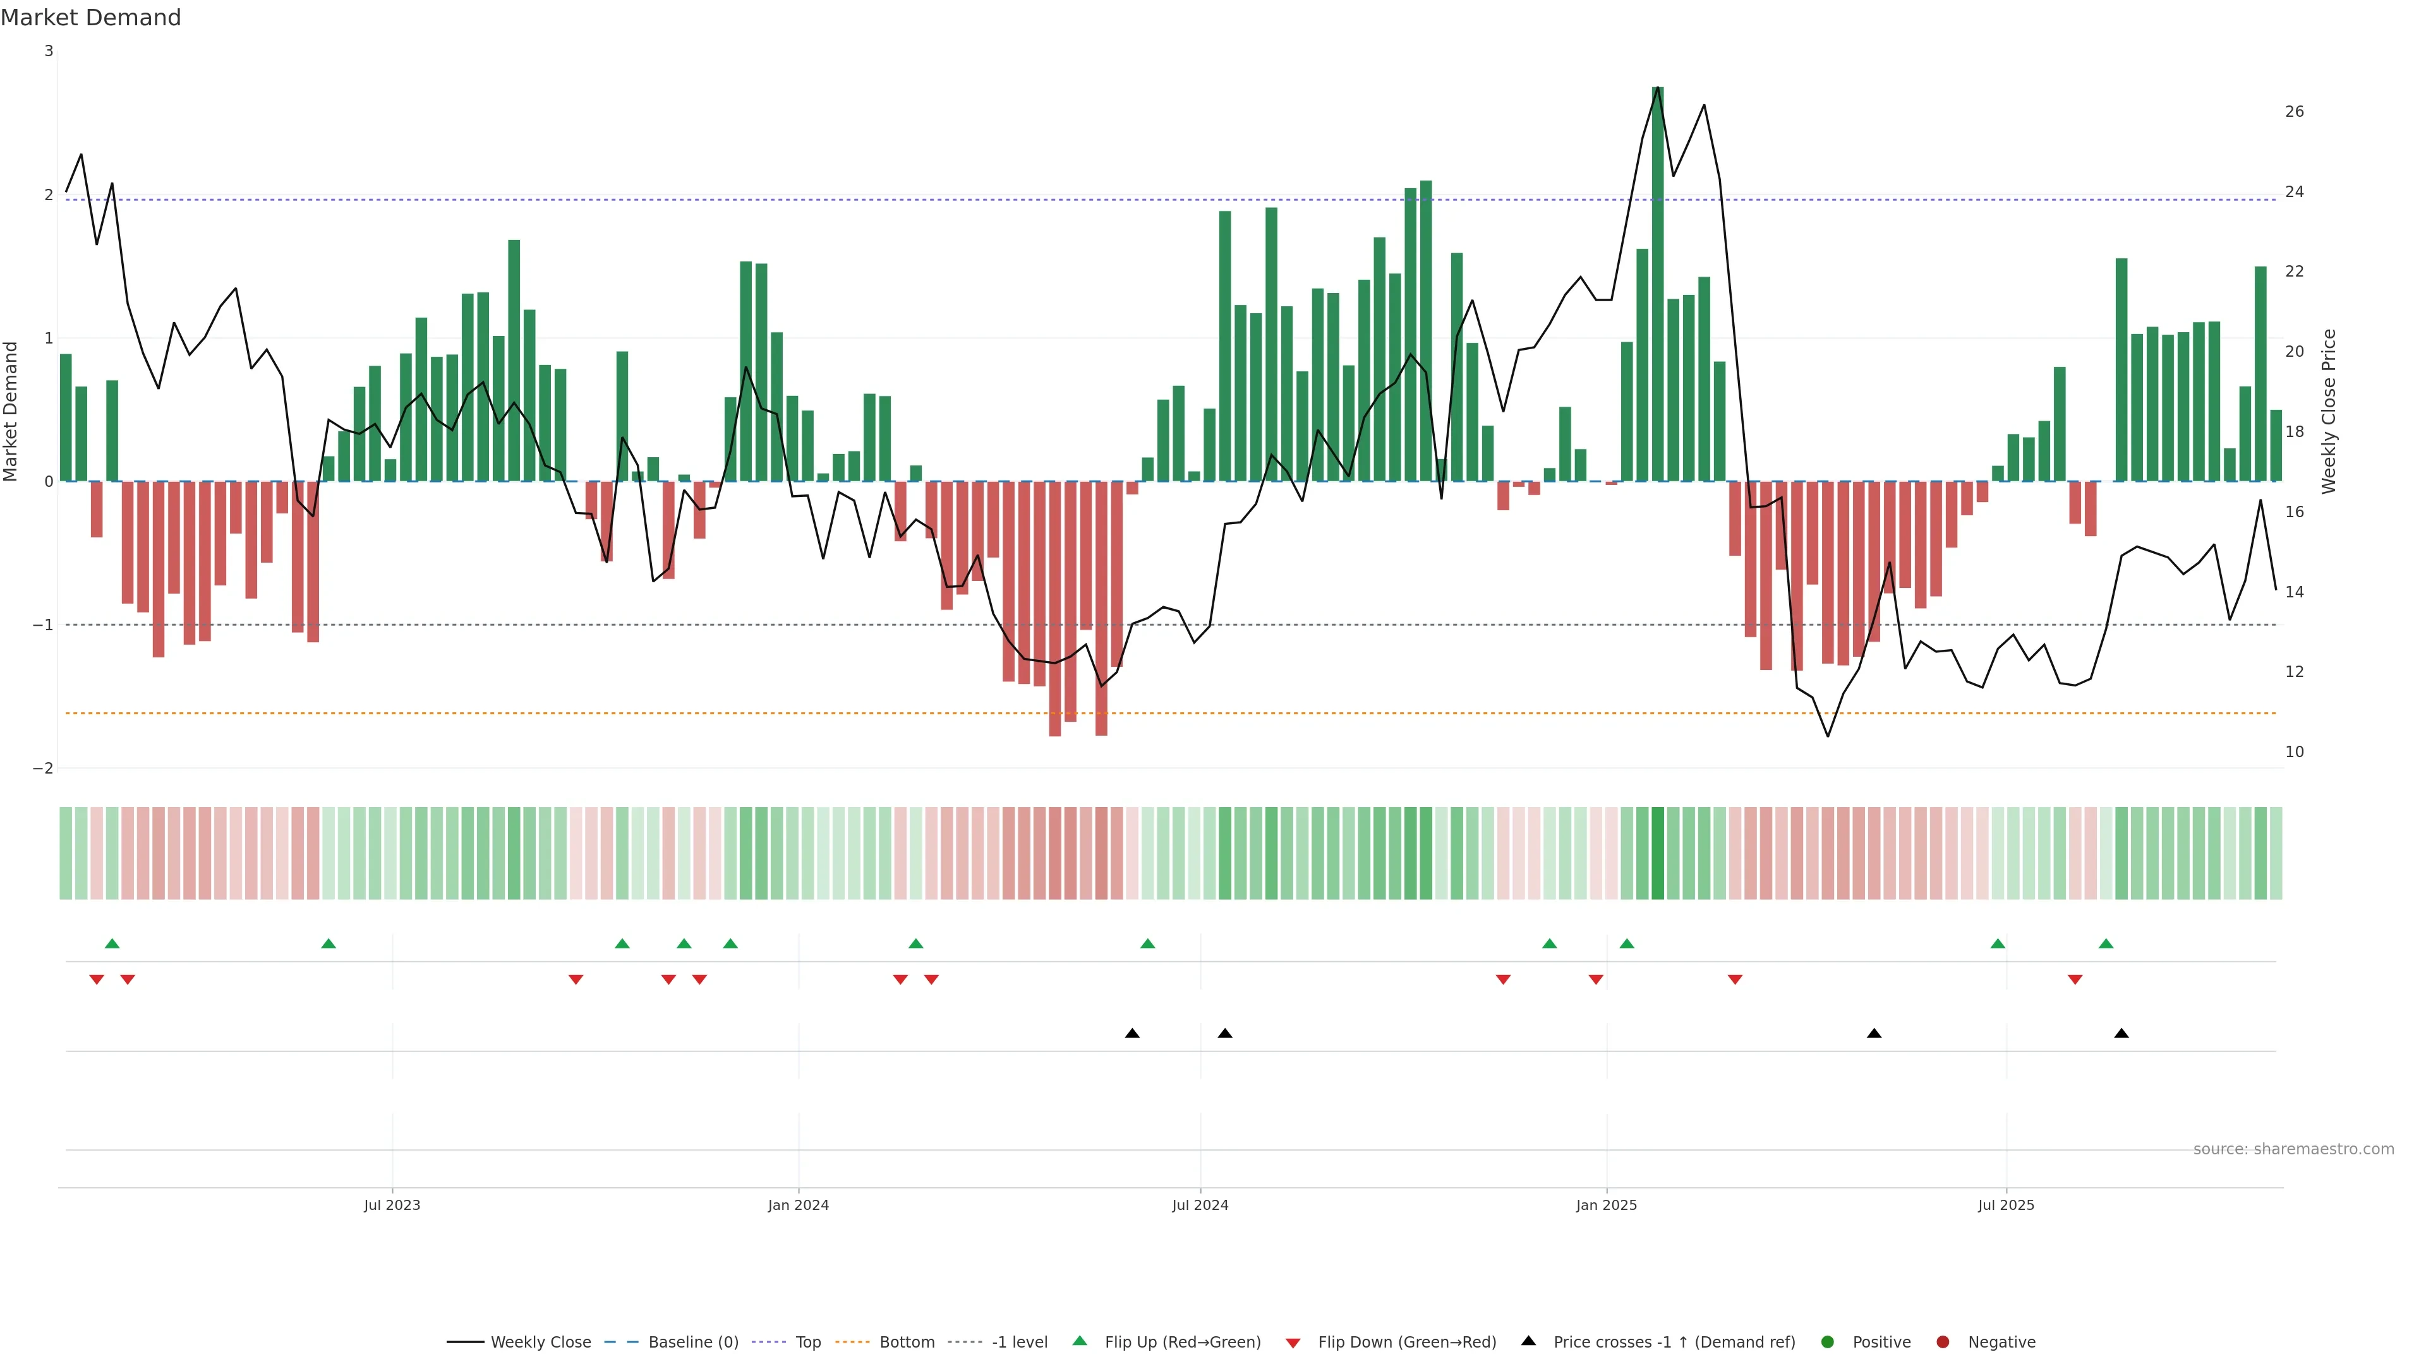Click the tallest green demand bar
This screenshot has width=2426, height=1364.
[x=1658, y=282]
